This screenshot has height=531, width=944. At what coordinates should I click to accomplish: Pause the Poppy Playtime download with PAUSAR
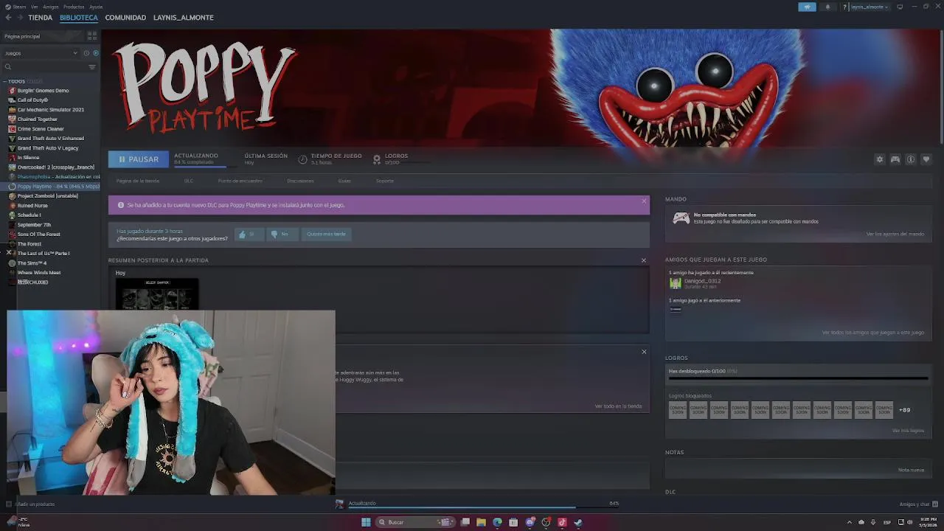[x=138, y=159]
